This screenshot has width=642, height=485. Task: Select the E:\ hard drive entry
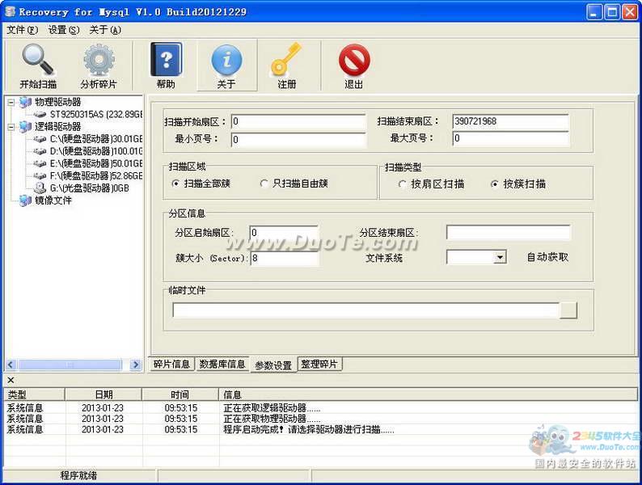[x=88, y=163]
